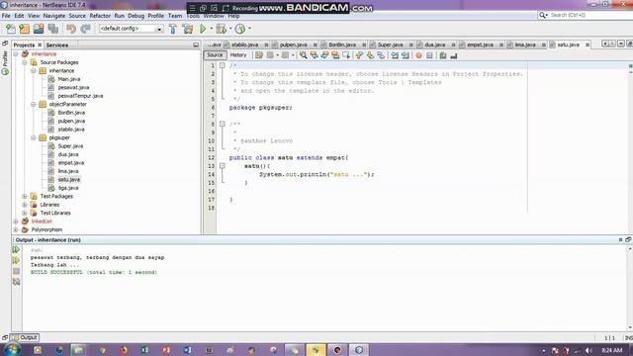Collapse the pkgsuper package node

[x=34, y=137]
